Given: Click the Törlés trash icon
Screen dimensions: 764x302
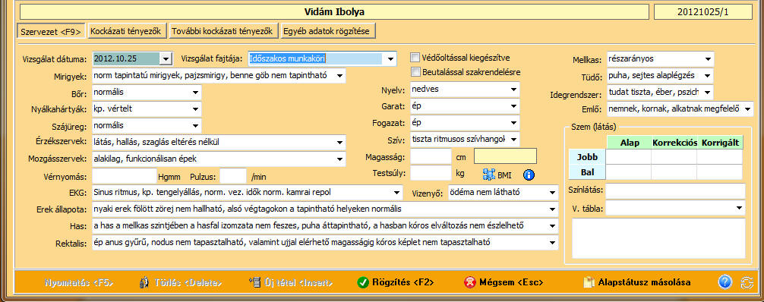Looking at the screenshot, I should click(x=144, y=282).
